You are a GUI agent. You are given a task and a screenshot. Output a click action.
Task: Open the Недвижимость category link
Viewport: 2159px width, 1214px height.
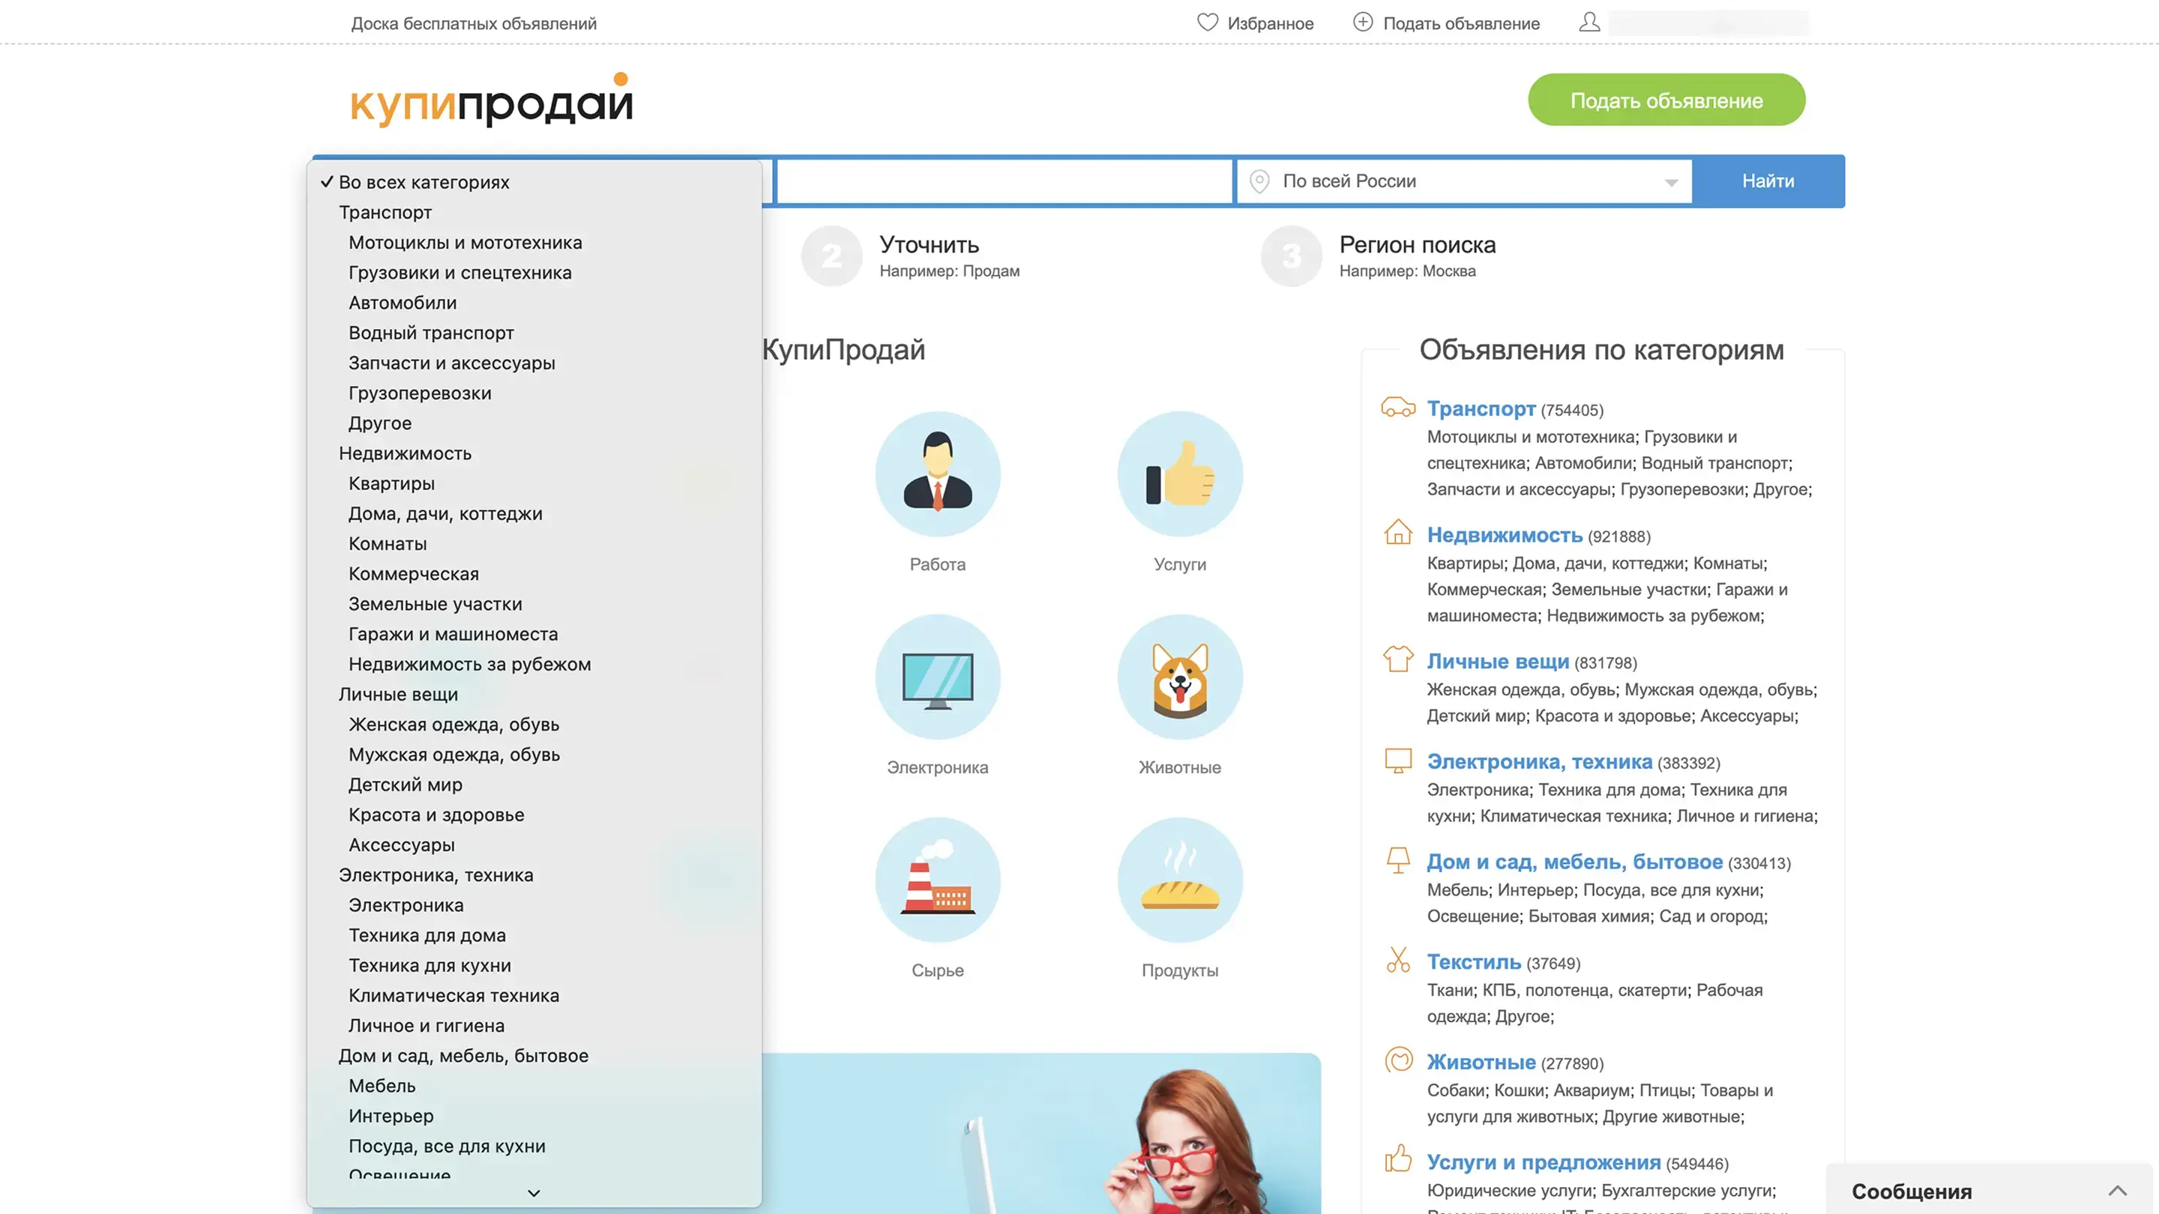pyautogui.click(x=1504, y=534)
